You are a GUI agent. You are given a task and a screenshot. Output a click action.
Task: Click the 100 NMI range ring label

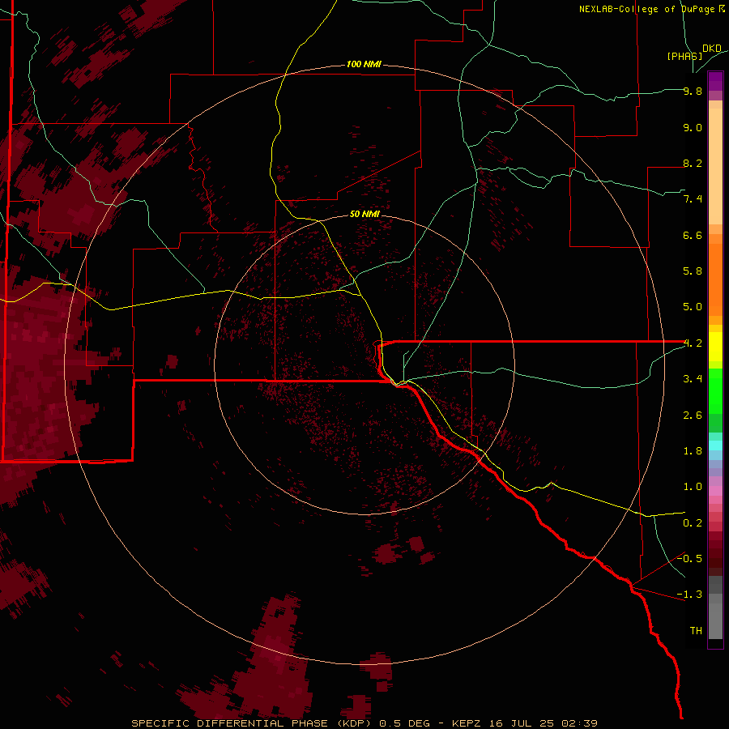coord(364,64)
